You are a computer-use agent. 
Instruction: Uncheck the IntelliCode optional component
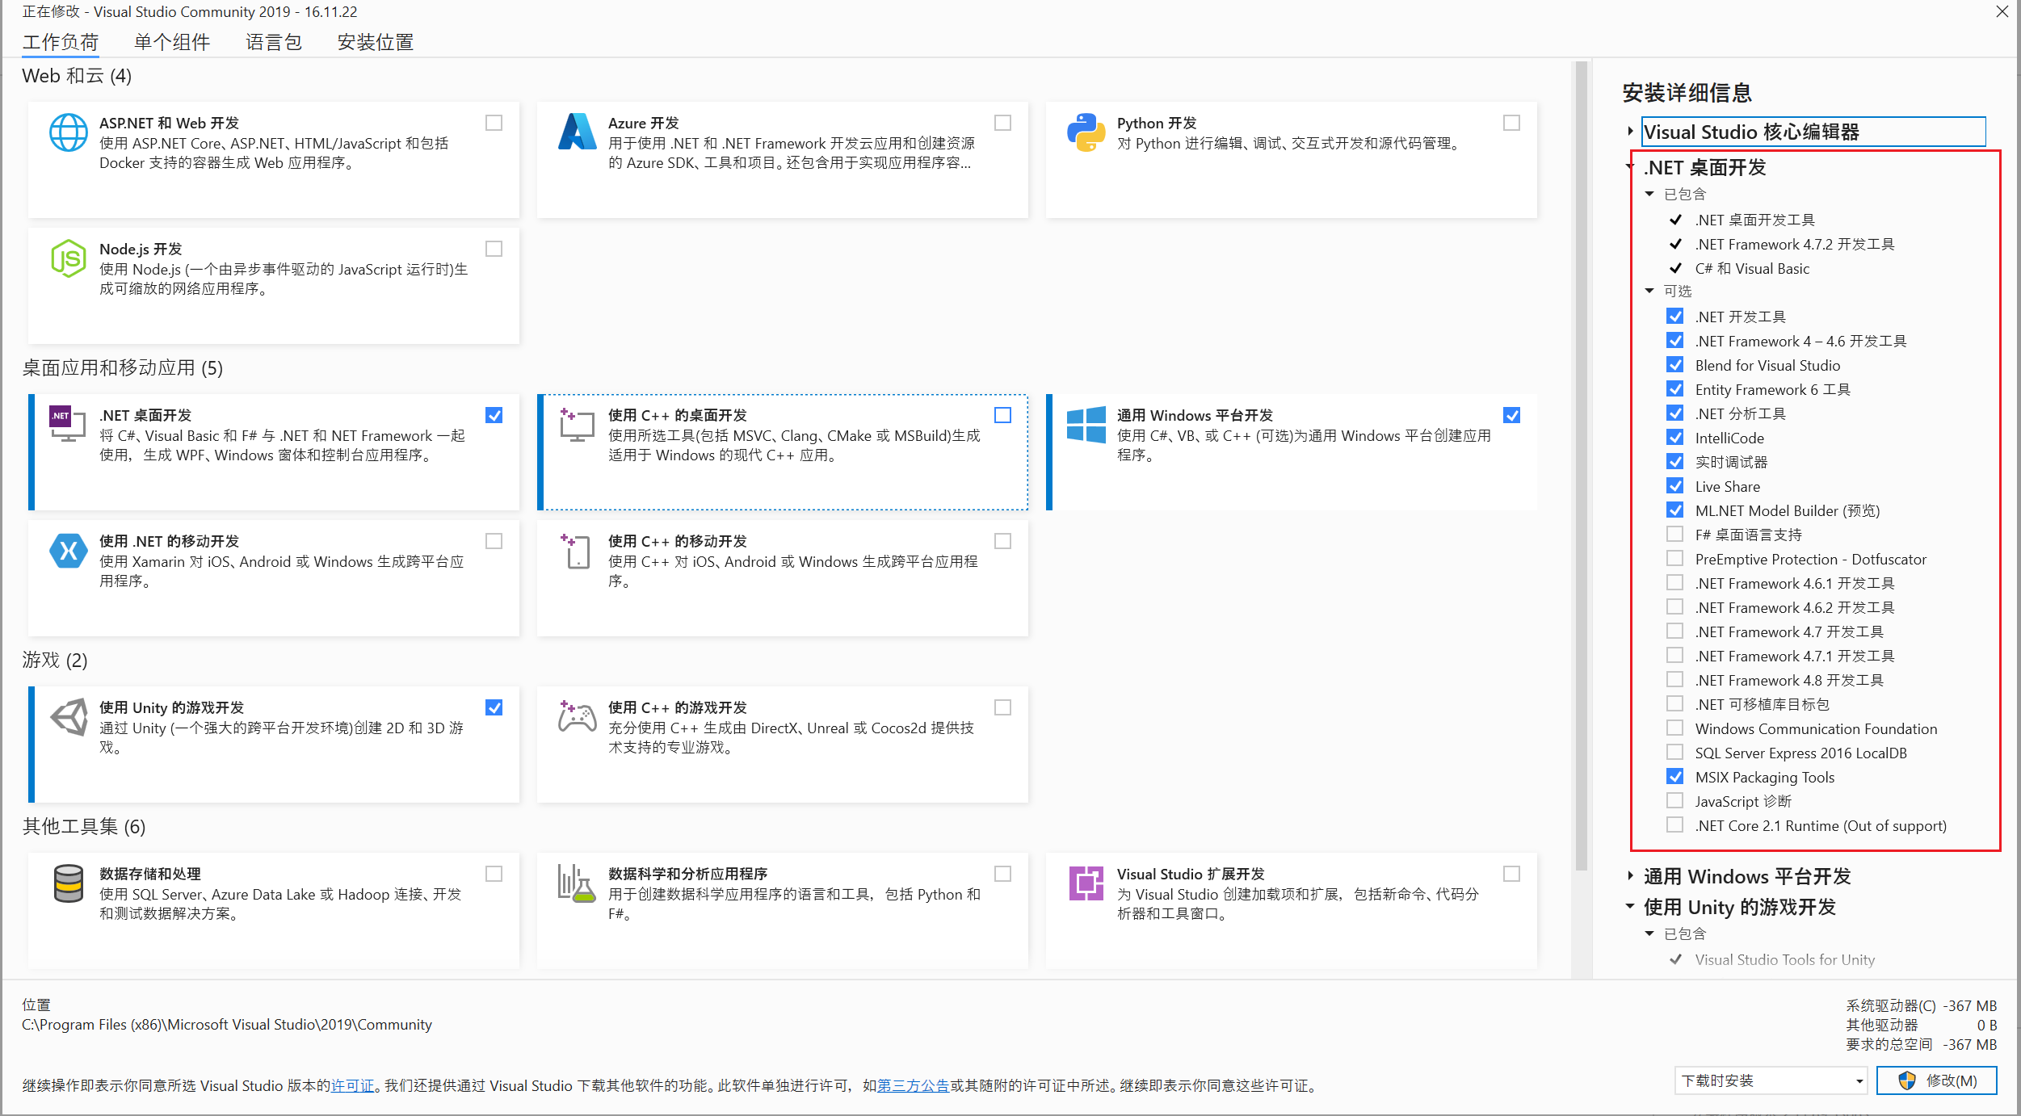pos(1675,437)
